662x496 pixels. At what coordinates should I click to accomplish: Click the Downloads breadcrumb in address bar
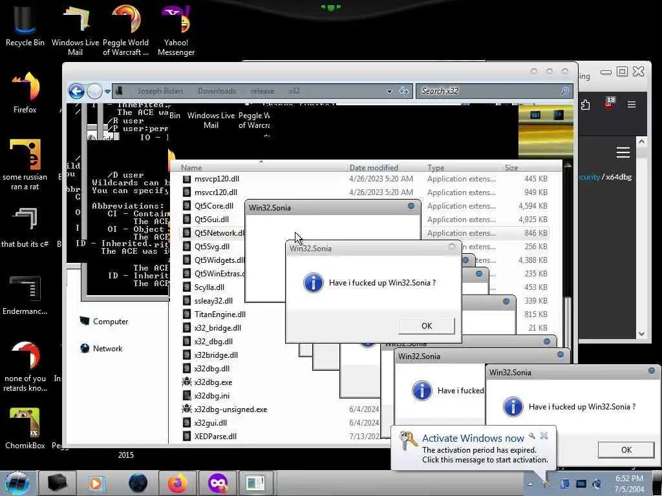tap(217, 91)
